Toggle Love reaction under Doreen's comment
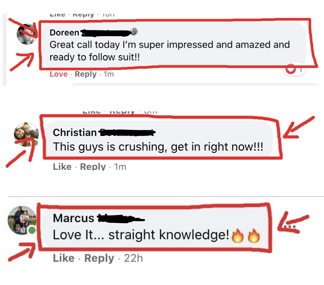 click(x=59, y=74)
